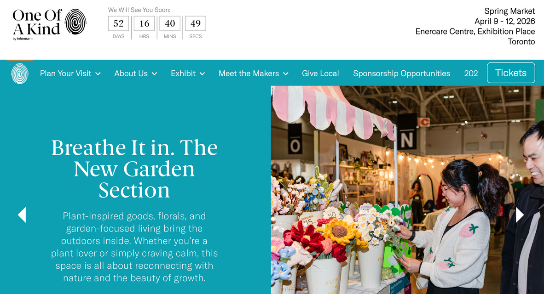Open the Give Local page
Viewport: 544px width, 294px height.
pyautogui.click(x=320, y=73)
